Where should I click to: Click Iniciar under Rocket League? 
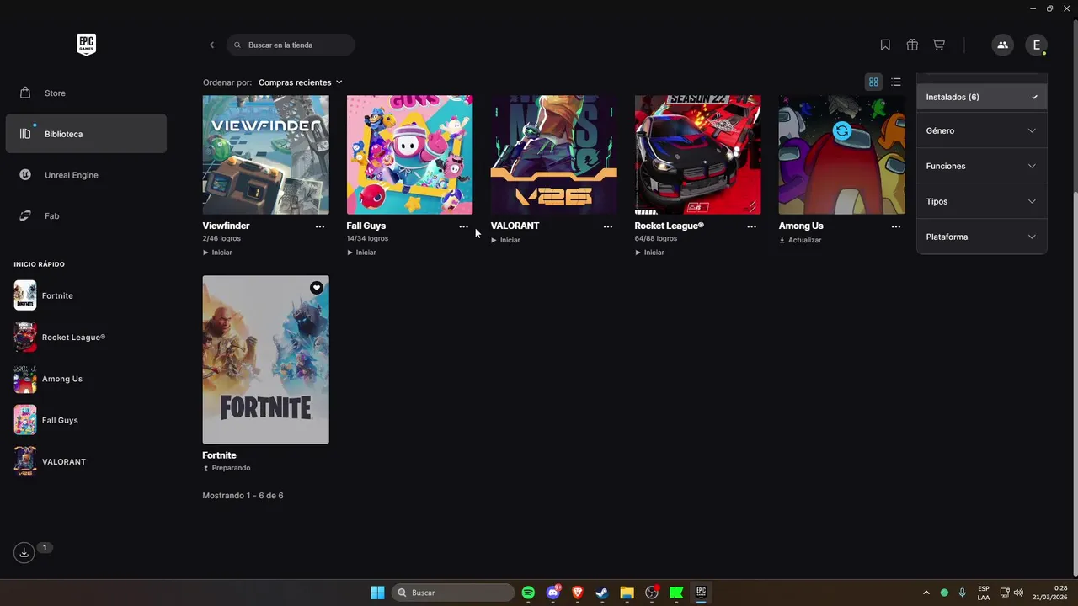(649, 252)
